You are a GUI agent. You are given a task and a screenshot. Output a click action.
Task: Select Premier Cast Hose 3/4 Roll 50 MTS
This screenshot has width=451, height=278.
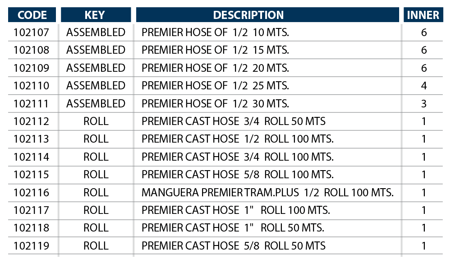(233, 121)
